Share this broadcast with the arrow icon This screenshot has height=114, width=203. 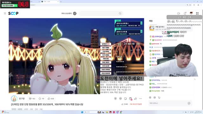click(135, 98)
